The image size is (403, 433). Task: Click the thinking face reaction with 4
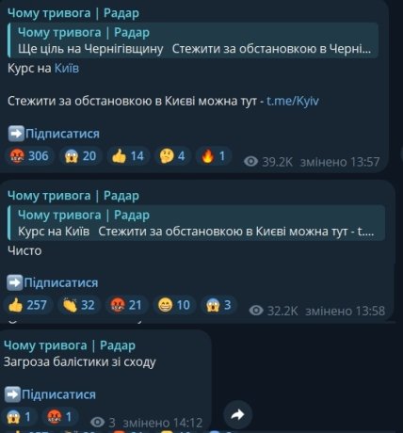click(x=172, y=156)
